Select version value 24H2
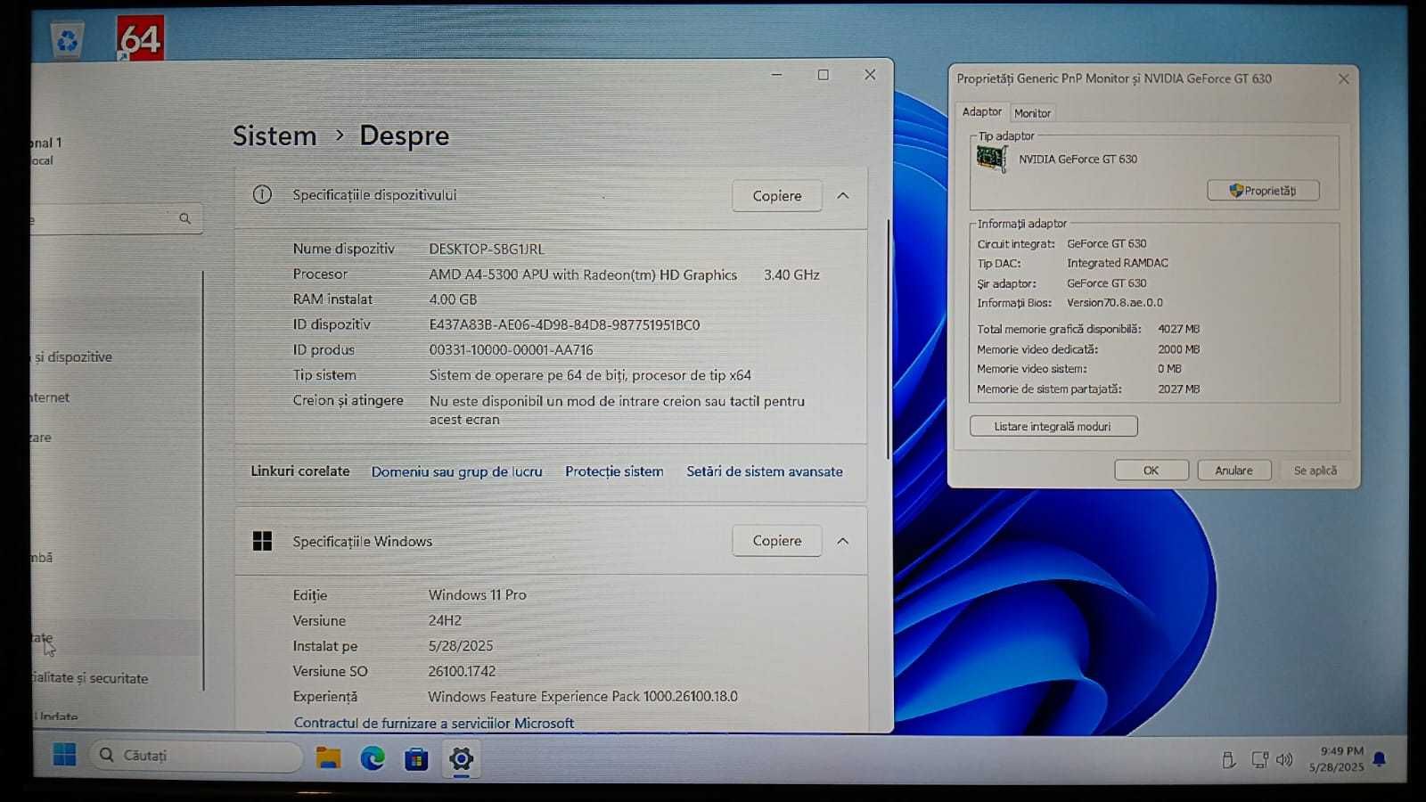1426x802 pixels. 445,621
